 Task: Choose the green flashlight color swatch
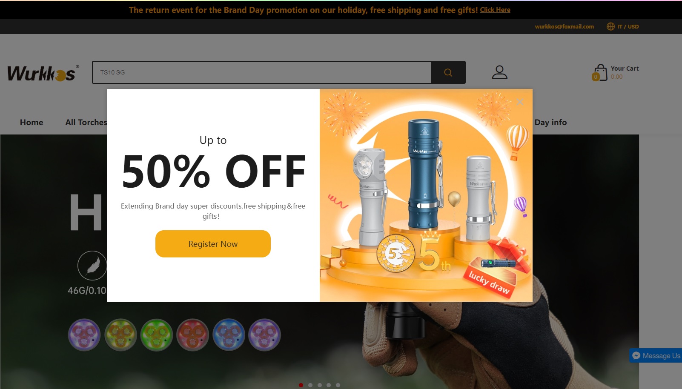(x=157, y=335)
